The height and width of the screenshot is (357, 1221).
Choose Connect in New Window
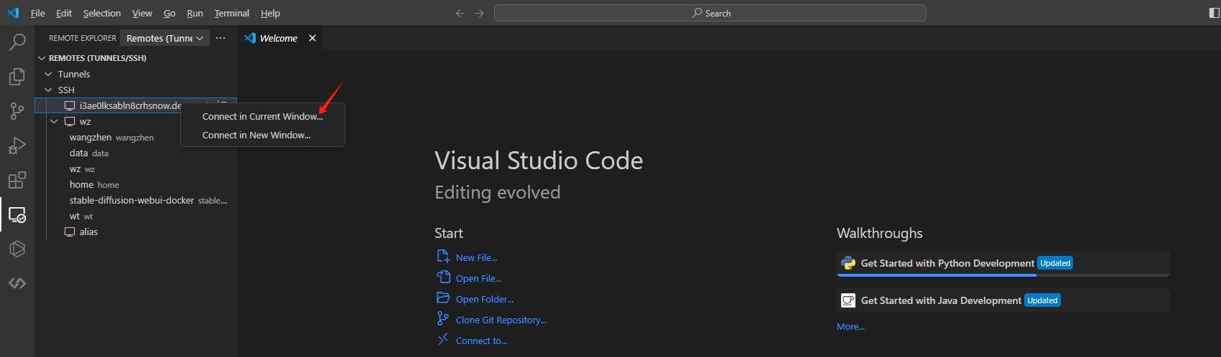tap(263, 135)
